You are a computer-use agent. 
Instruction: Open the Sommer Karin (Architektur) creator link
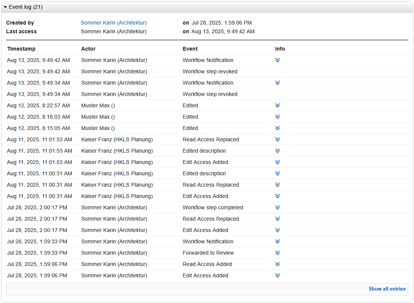click(x=114, y=23)
